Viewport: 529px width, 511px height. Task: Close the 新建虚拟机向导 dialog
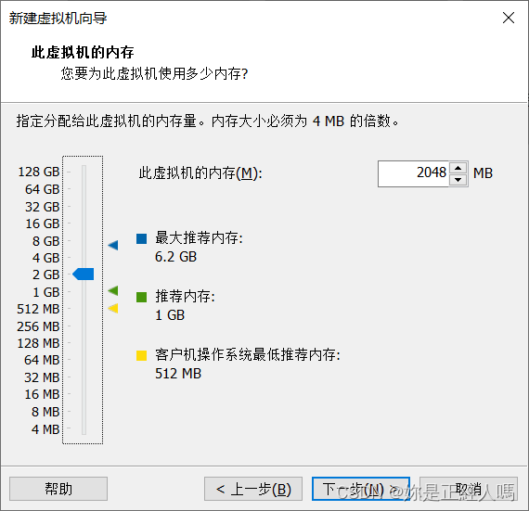coord(509,18)
